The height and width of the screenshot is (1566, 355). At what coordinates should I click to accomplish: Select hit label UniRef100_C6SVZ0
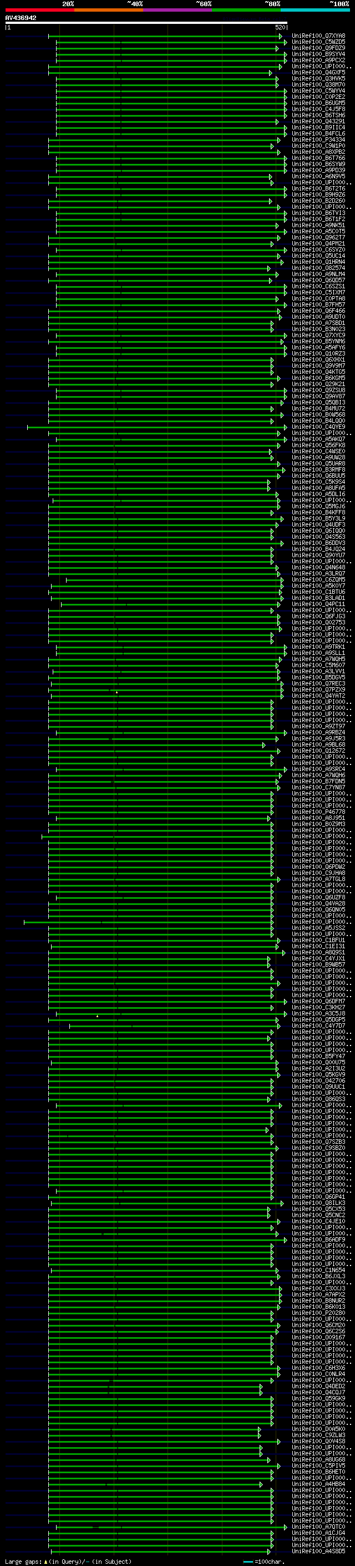pos(318,250)
